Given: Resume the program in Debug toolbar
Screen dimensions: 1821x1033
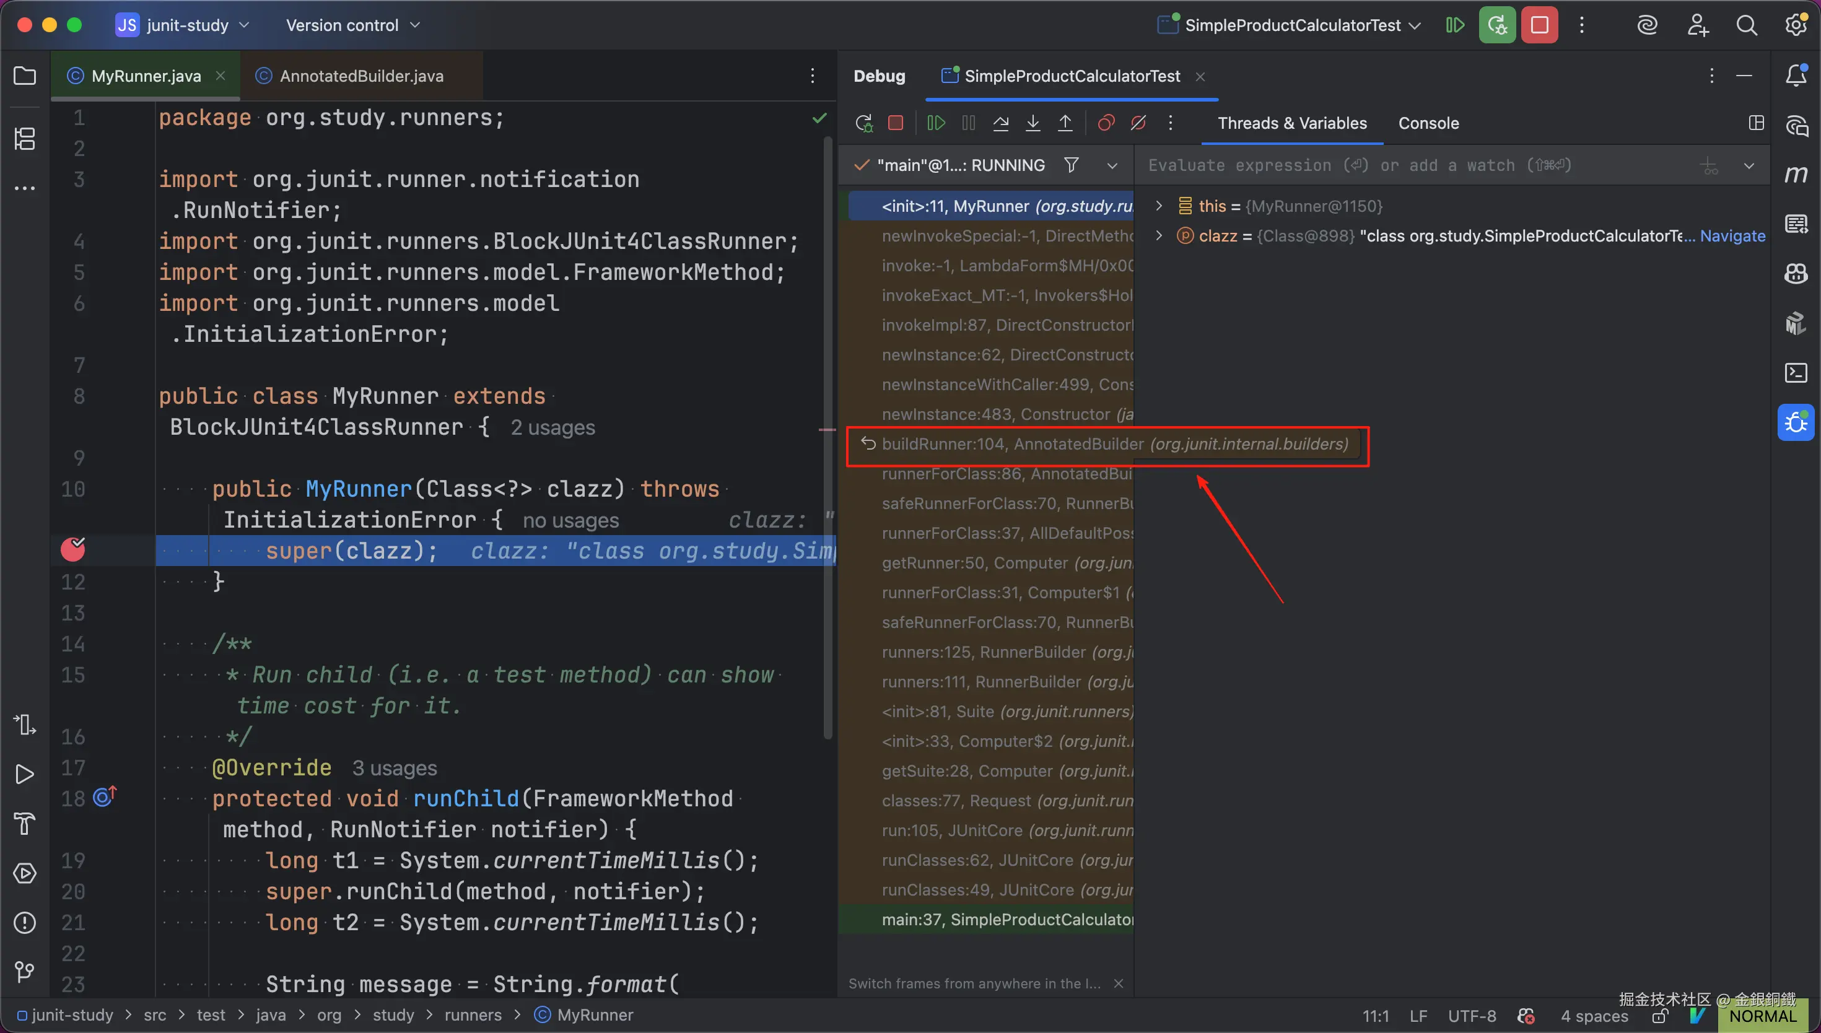Looking at the screenshot, I should [936, 123].
